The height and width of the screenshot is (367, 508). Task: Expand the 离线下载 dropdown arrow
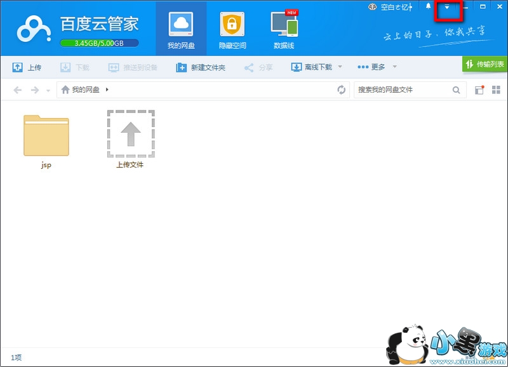[340, 67]
